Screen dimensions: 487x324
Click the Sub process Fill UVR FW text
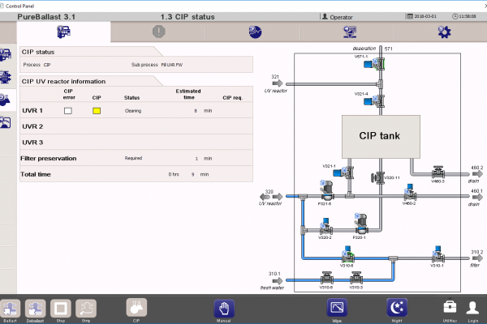tap(157, 65)
